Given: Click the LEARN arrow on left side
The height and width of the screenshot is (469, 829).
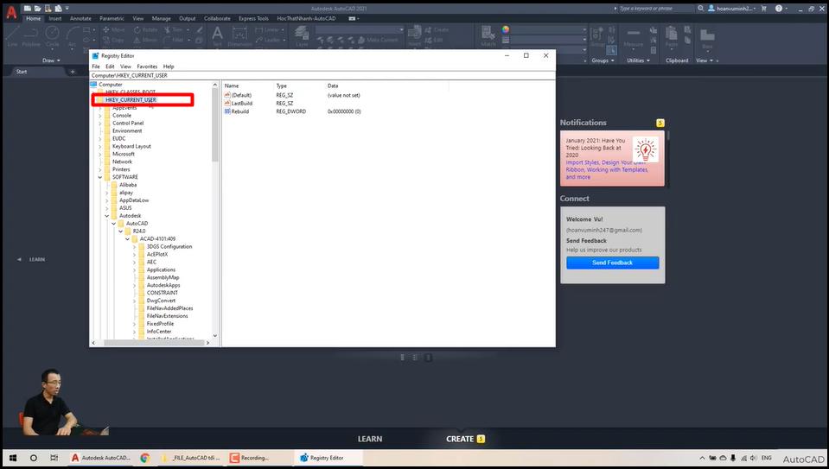Looking at the screenshot, I should point(20,259).
